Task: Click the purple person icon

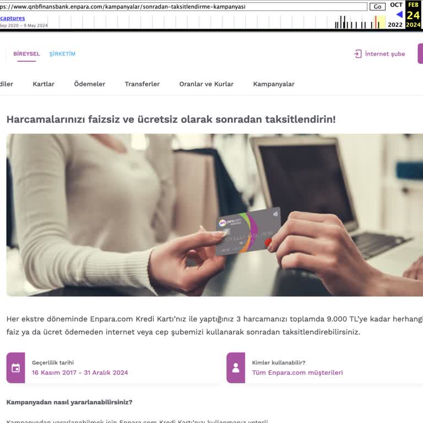Action: click(x=236, y=368)
